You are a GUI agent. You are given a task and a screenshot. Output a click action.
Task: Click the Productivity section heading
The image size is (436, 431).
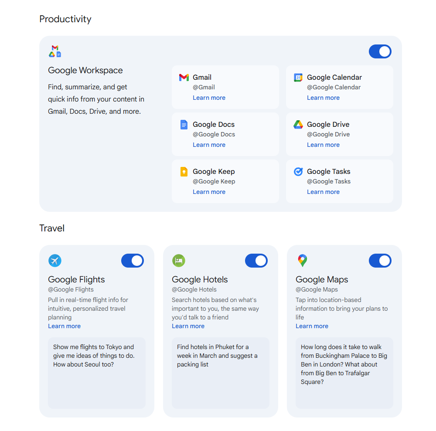[x=65, y=19]
